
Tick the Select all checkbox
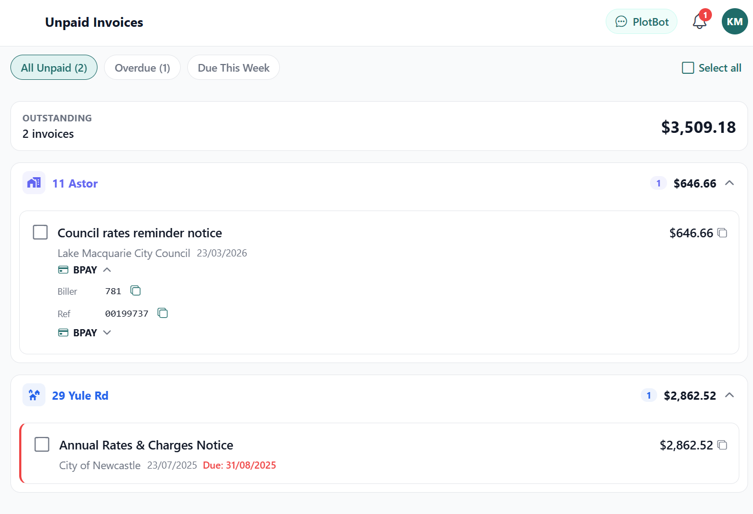pyautogui.click(x=688, y=68)
